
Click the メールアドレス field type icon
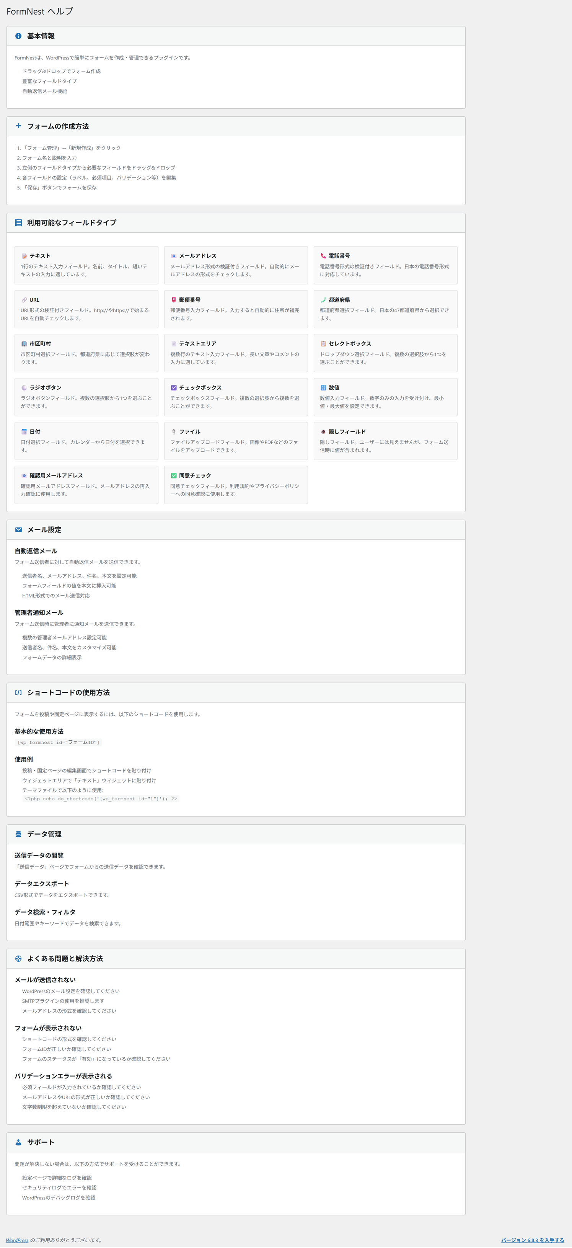[x=174, y=256]
